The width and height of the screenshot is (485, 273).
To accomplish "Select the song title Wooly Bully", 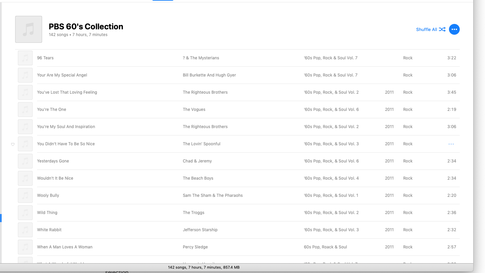I will [48, 195].
